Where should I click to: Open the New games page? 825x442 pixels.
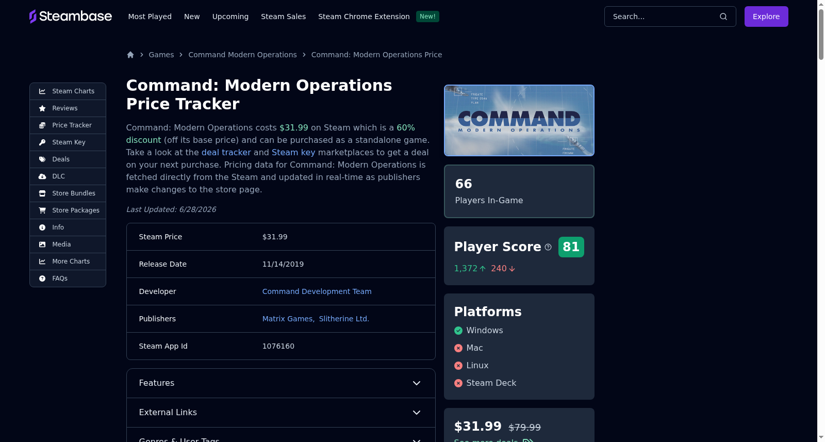point(192,17)
